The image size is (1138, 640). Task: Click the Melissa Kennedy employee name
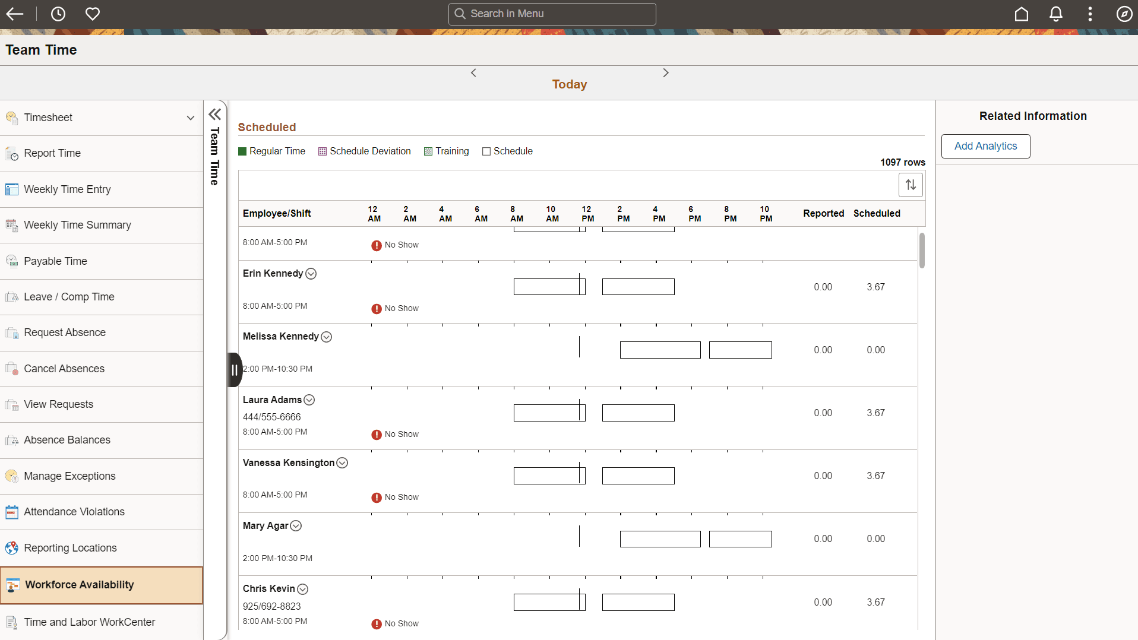coord(281,337)
